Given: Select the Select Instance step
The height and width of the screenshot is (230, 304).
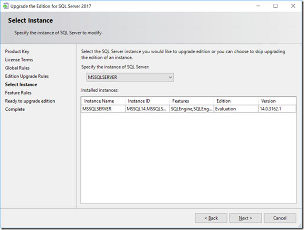Looking at the screenshot, I should pos(21,85).
